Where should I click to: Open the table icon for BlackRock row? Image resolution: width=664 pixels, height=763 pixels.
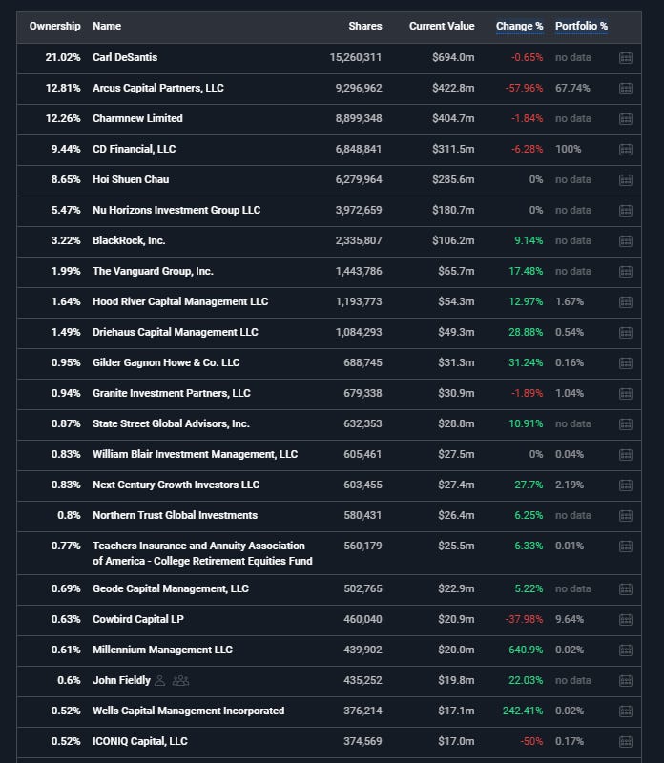coord(626,241)
